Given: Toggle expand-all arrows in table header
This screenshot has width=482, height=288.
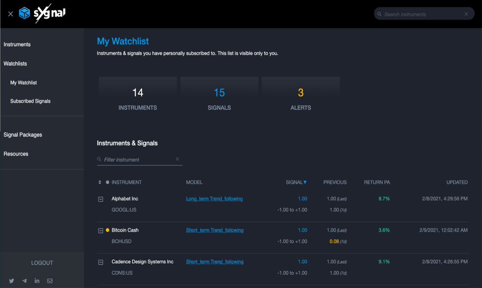Looking at the screenshot, I should 100,182.
